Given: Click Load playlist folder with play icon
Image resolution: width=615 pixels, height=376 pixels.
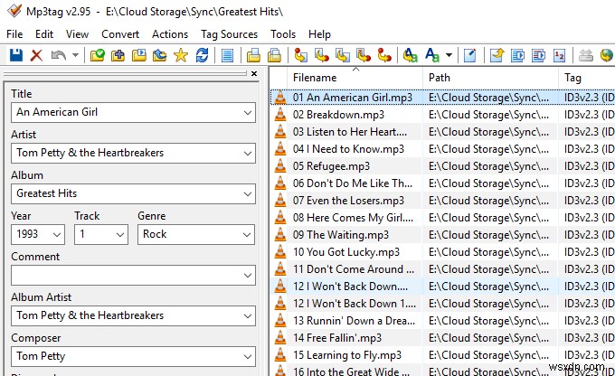Looking at the screenshot, I should (139, 55).
